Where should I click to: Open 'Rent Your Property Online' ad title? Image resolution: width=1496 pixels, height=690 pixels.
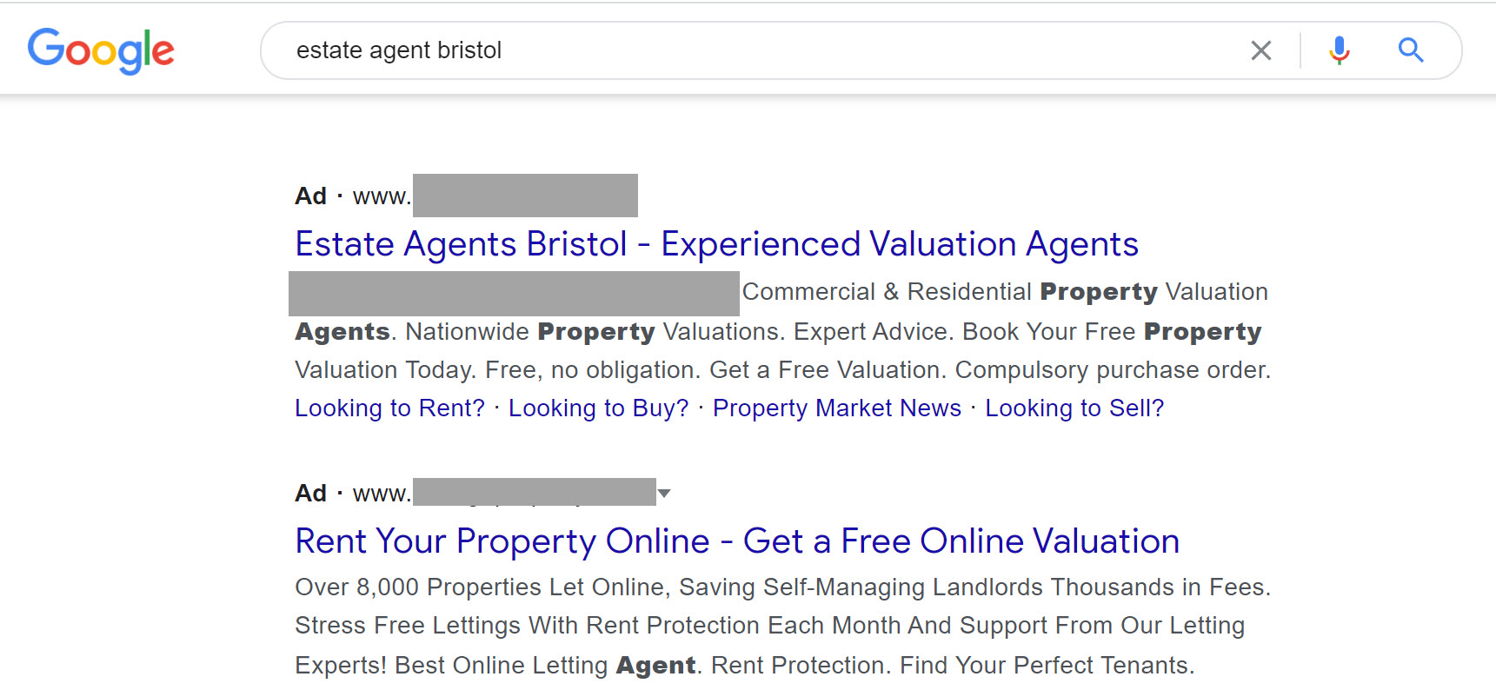coord(737,541)
